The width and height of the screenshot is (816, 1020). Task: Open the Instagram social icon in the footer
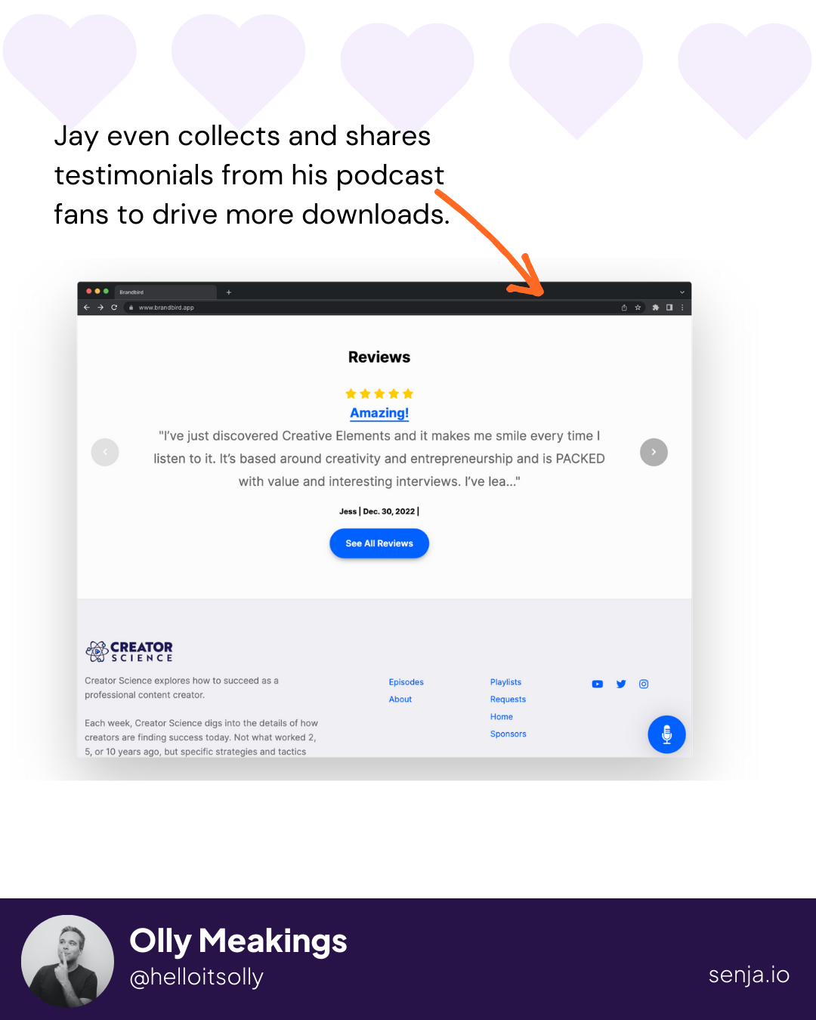pos(644,684)
